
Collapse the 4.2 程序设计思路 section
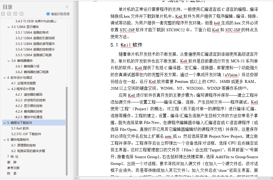(9, 89)
